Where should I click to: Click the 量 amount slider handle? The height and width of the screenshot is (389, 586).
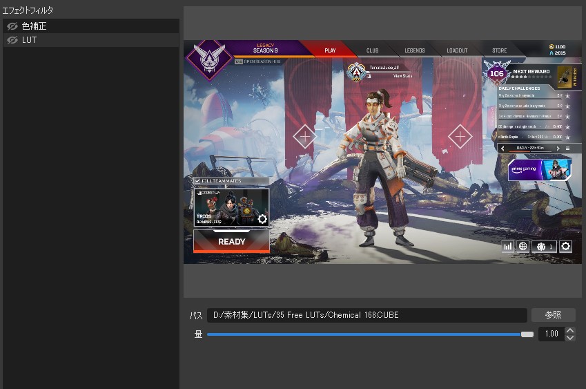coord(527,334)
